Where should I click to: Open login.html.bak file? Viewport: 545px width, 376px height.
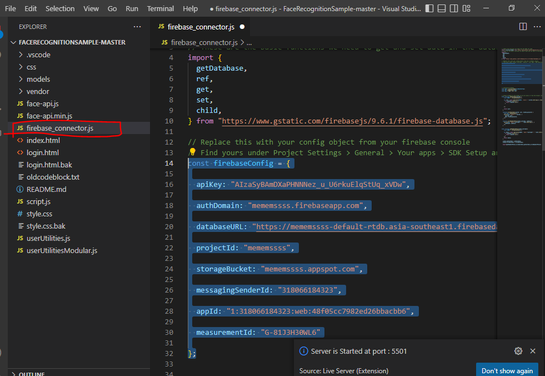79,165
